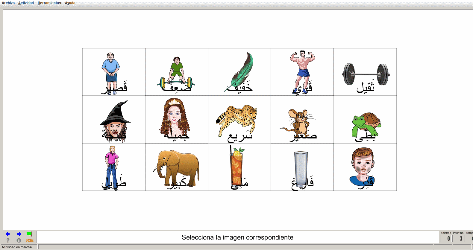
Task: Select the elephant image
Action: coord(177,167)
